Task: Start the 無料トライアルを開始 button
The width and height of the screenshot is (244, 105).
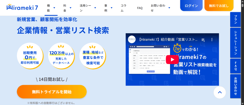Action: pyautogui.click(x=52, y=92)
